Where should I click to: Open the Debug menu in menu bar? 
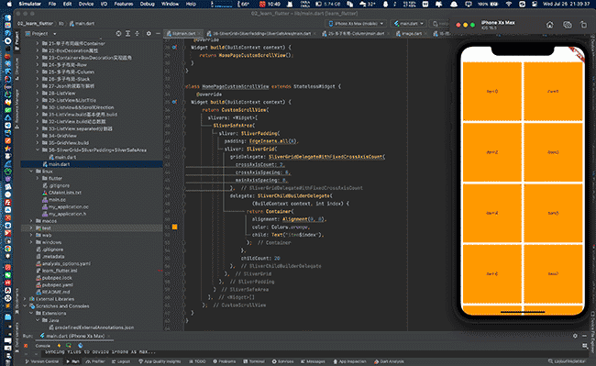click(x=147, y=4)
